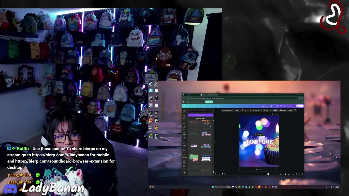Open the Notes panel at the bottom
The width and height of the screenshot is (349, 196).
point(218,174)
